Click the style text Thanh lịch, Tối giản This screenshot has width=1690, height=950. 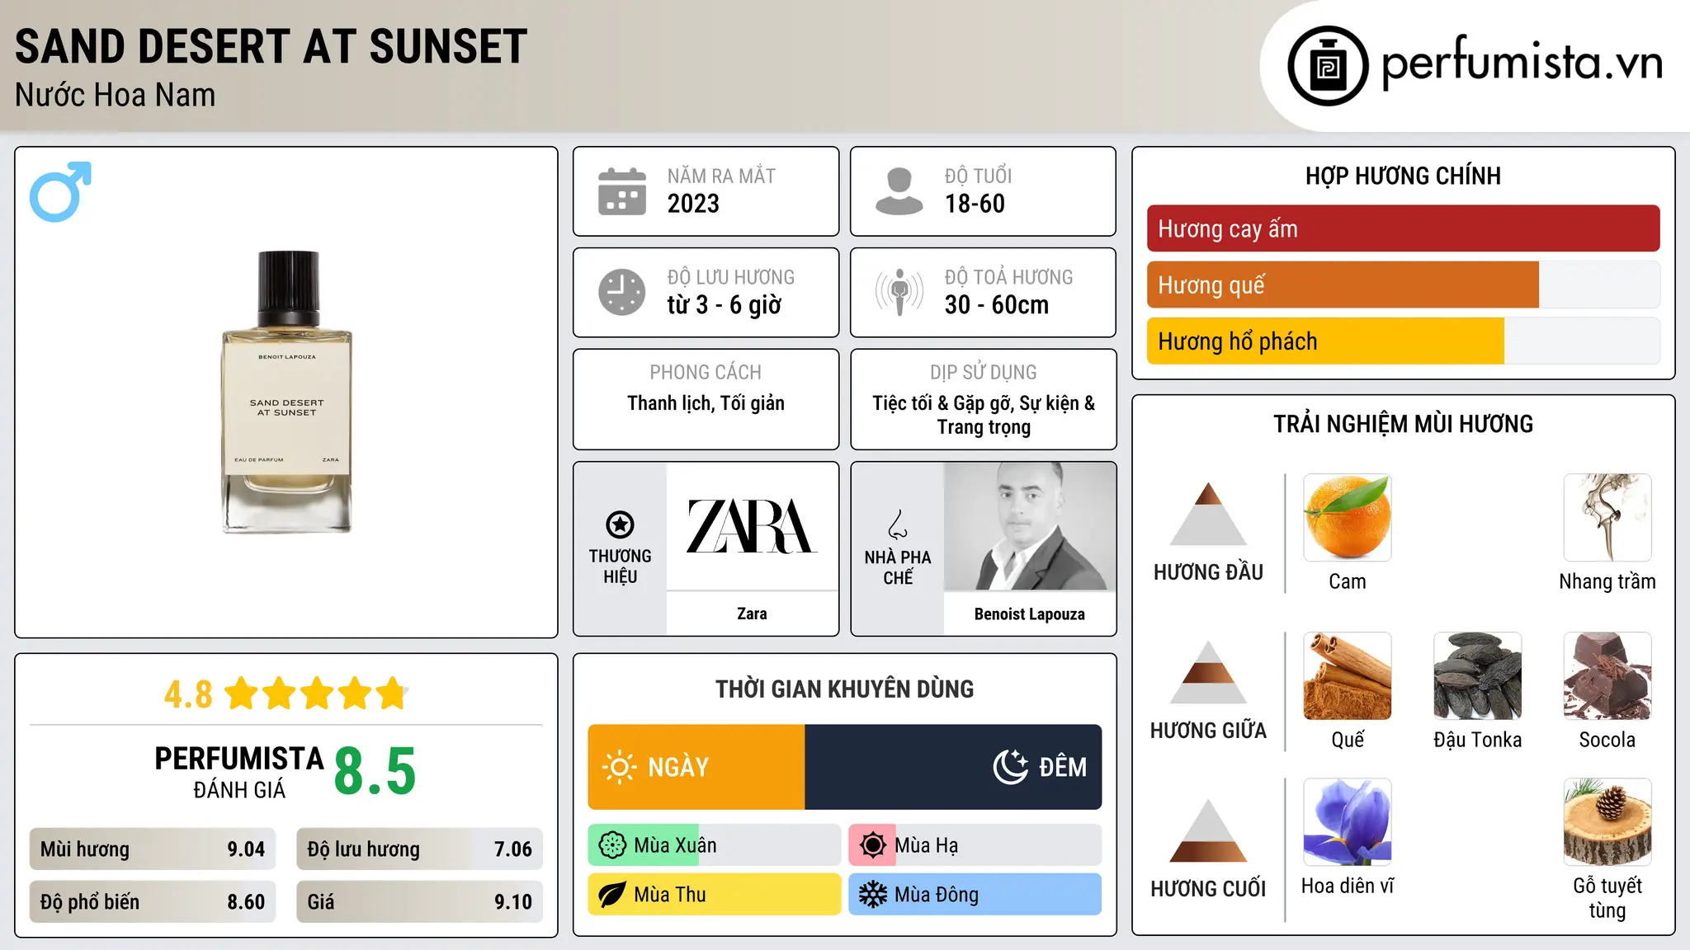tap(706, 403)
